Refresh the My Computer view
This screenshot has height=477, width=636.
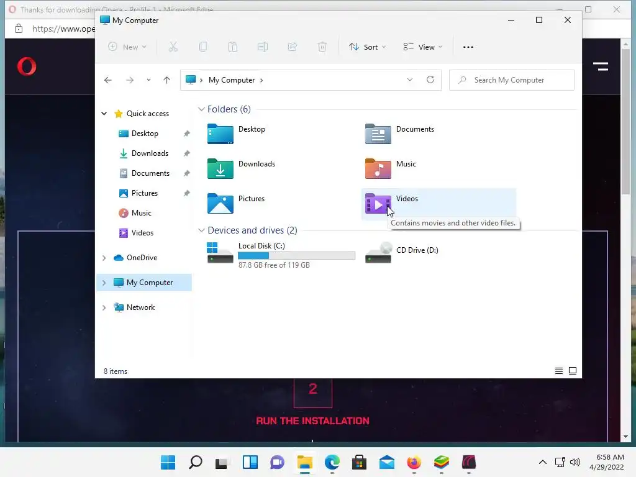pyautogui.click(x=430, y=80)
